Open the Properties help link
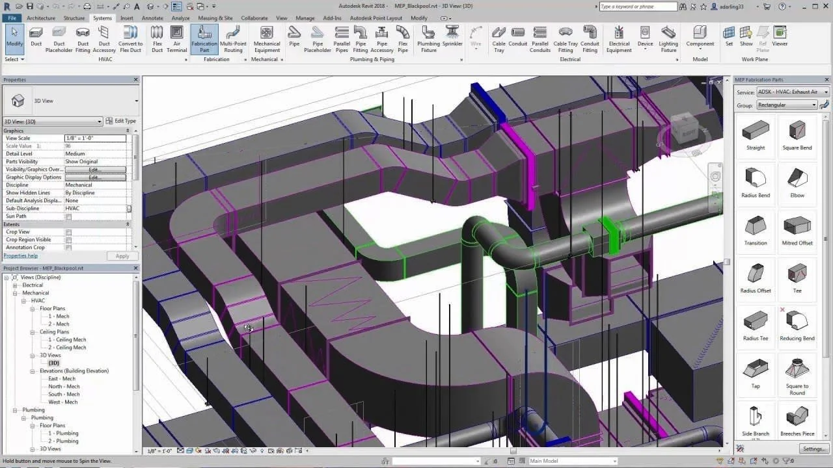Screen dimensions: 833x468 point(20,255)
